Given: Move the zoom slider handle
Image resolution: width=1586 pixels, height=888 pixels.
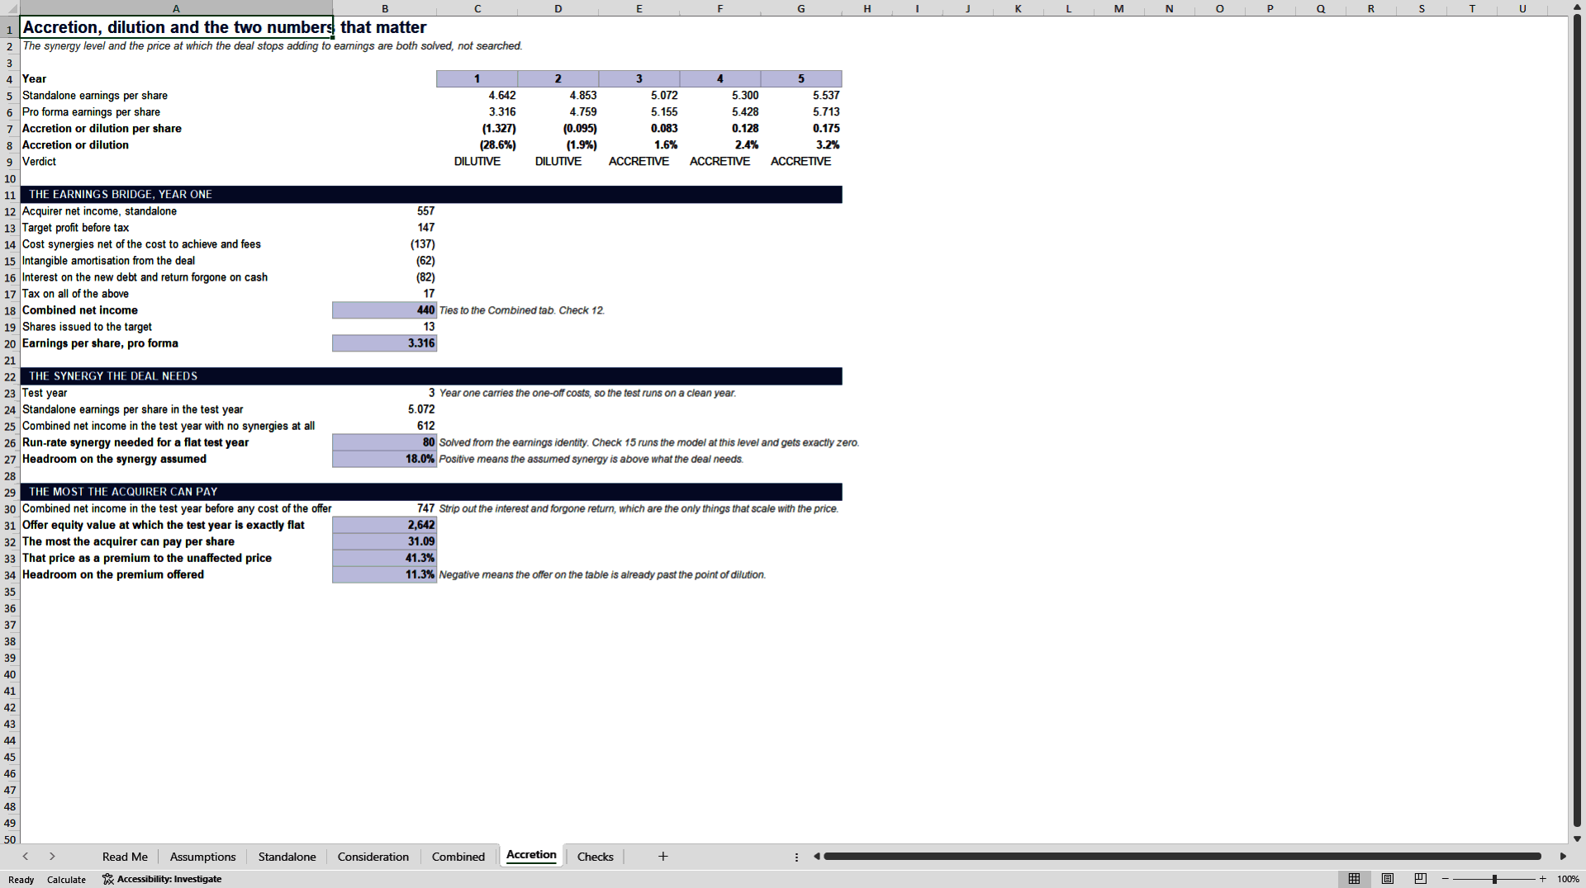Looking at the screenshot, I should pos(1494,879).
